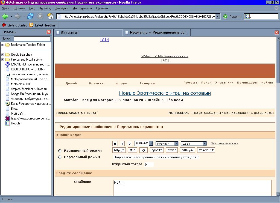
Task: Open the Справка menu
Action: coord(102,8)
